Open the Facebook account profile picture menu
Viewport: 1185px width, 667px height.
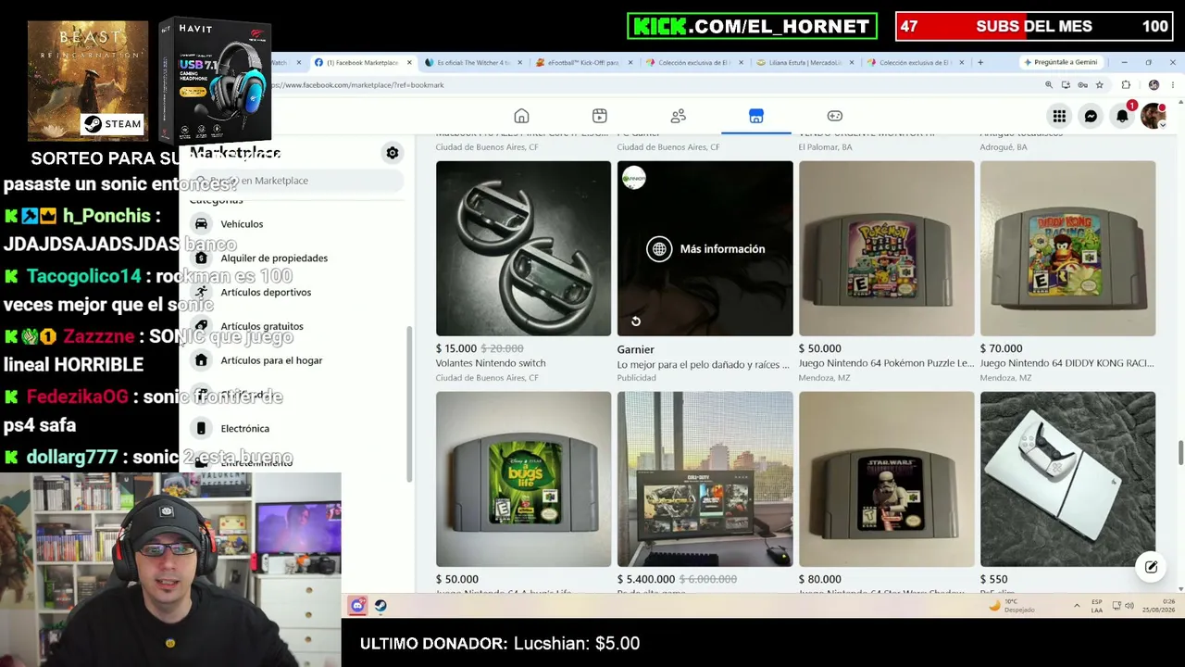pyautogui.click(x=1154, y=116)
